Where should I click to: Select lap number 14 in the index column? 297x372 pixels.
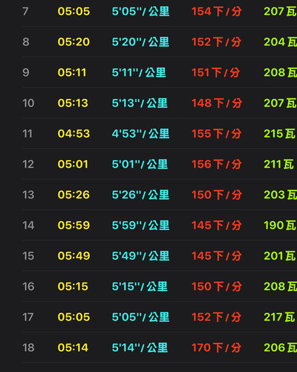[28, 225]
